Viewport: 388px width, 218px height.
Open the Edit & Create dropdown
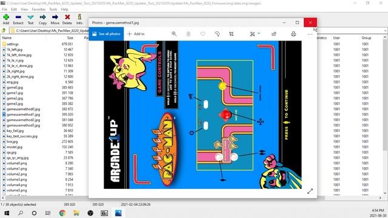[255, 34]
